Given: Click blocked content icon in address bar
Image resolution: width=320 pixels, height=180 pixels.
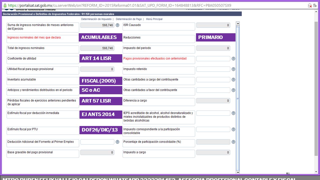Looking at the screenshot, I should [x=310, y=5].
